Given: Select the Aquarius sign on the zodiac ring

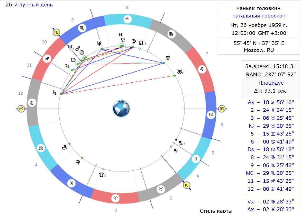Looking at the screenshot, I should tap(41, 148).
